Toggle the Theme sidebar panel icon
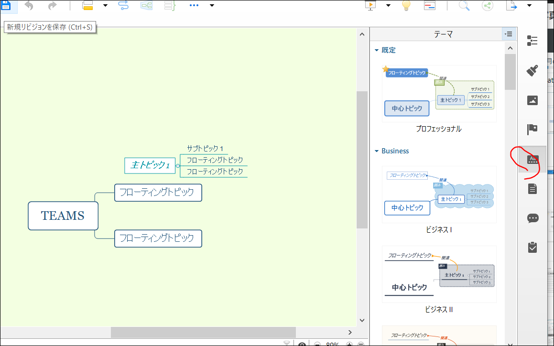Viewport: 554px width, 346px height. [x=532, y=160]
